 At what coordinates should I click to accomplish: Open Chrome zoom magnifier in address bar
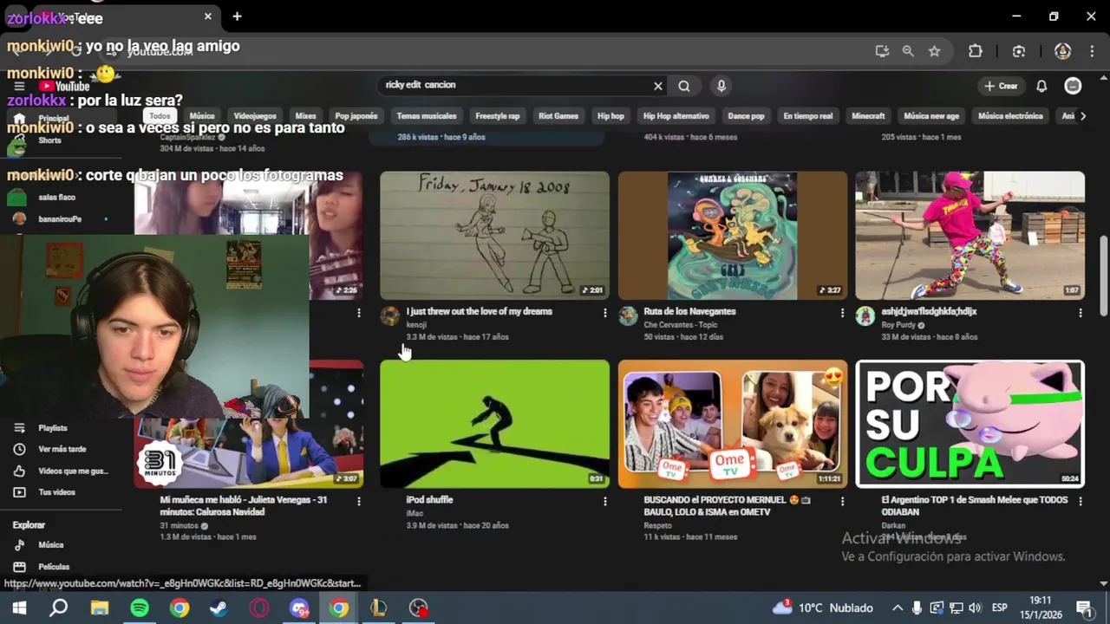[908, 51]
